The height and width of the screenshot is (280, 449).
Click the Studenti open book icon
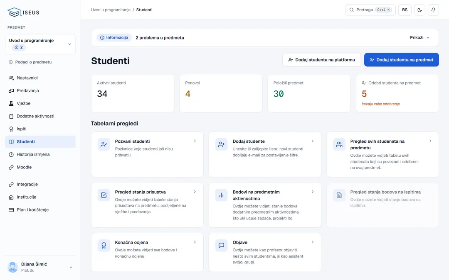pos(11,142)
